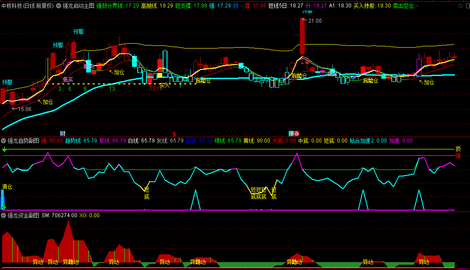The width and height of the screenshot is (470, 270).
Task: Click the red TD14 count label
Action: [x=156, y=88]
